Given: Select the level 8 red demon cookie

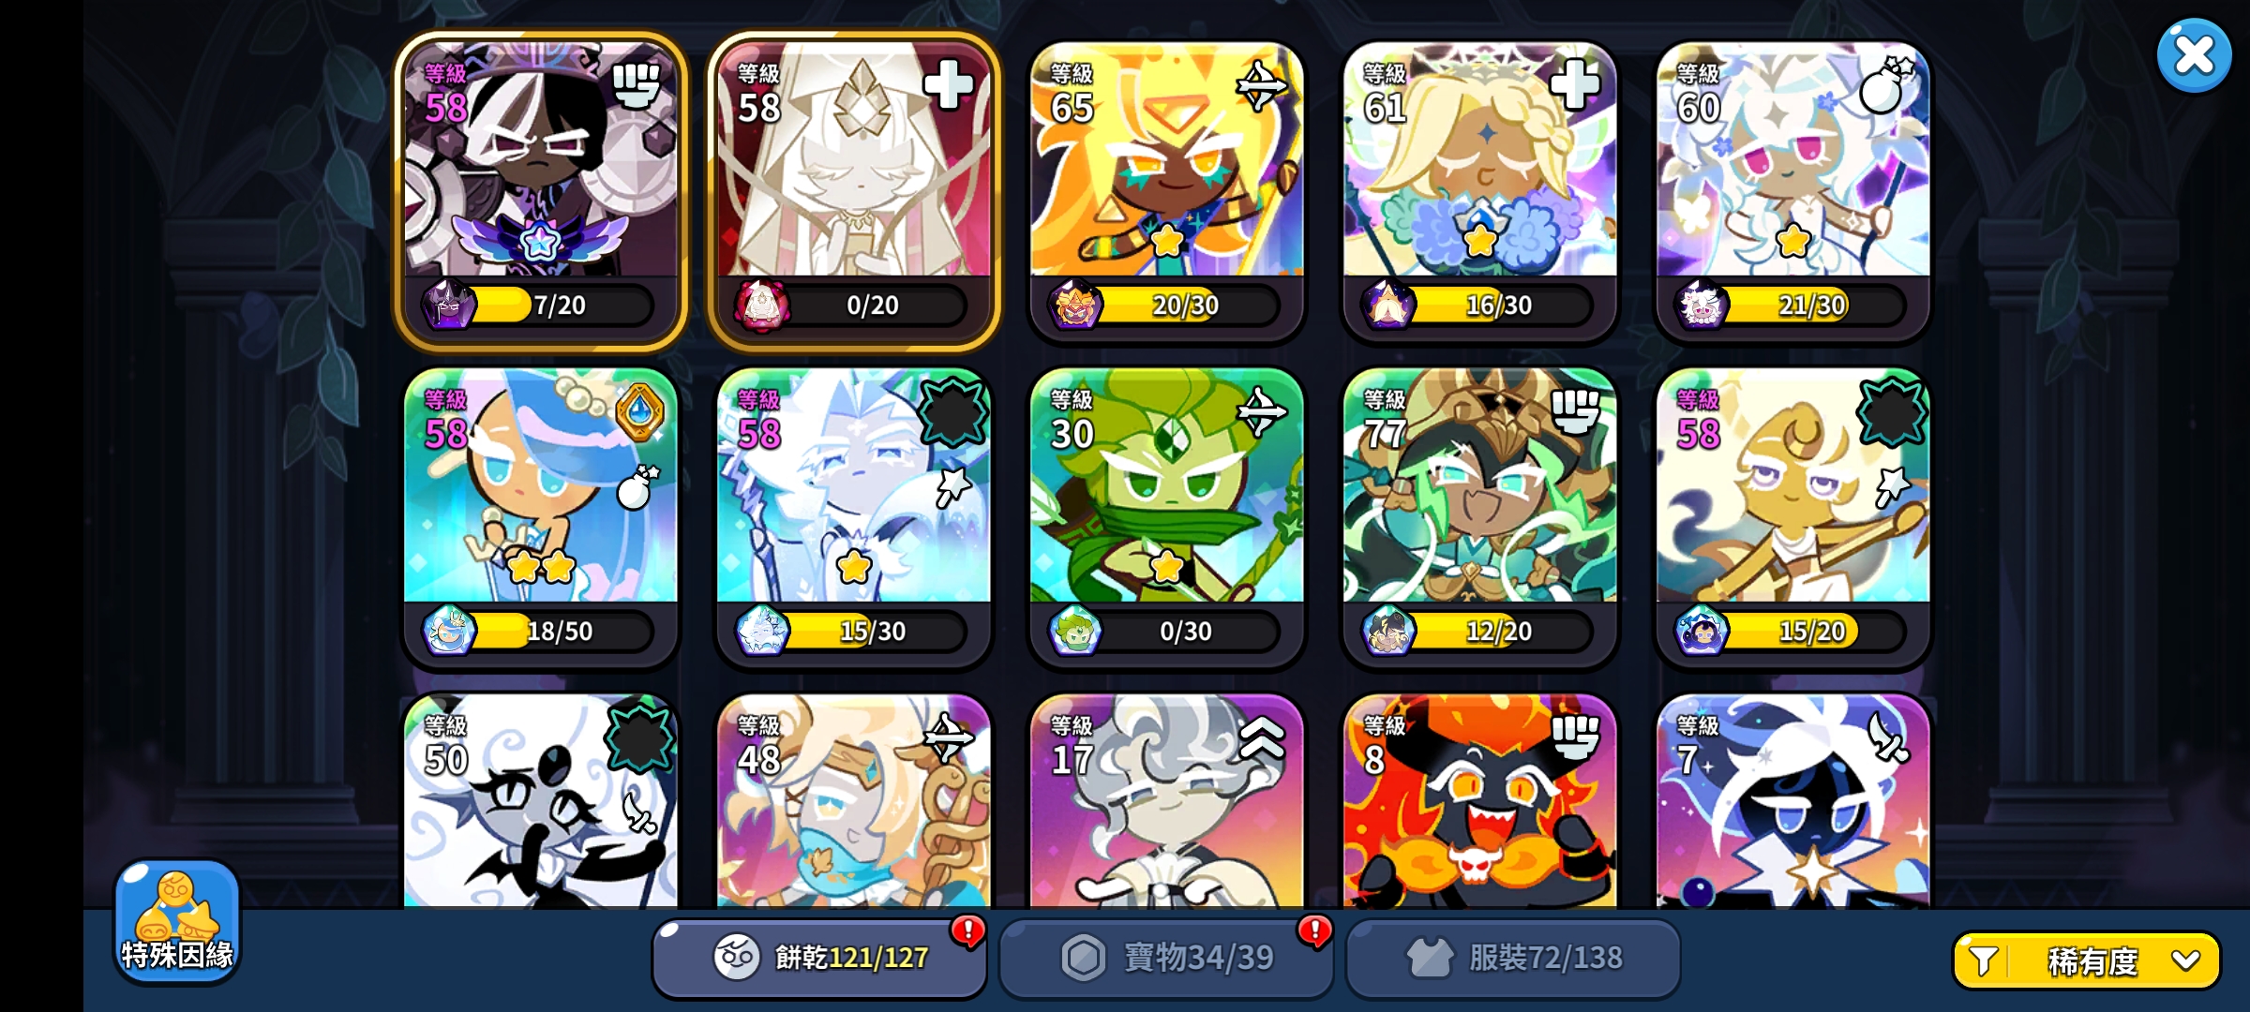Looking at the screenshot, I should coord(1479,801).
